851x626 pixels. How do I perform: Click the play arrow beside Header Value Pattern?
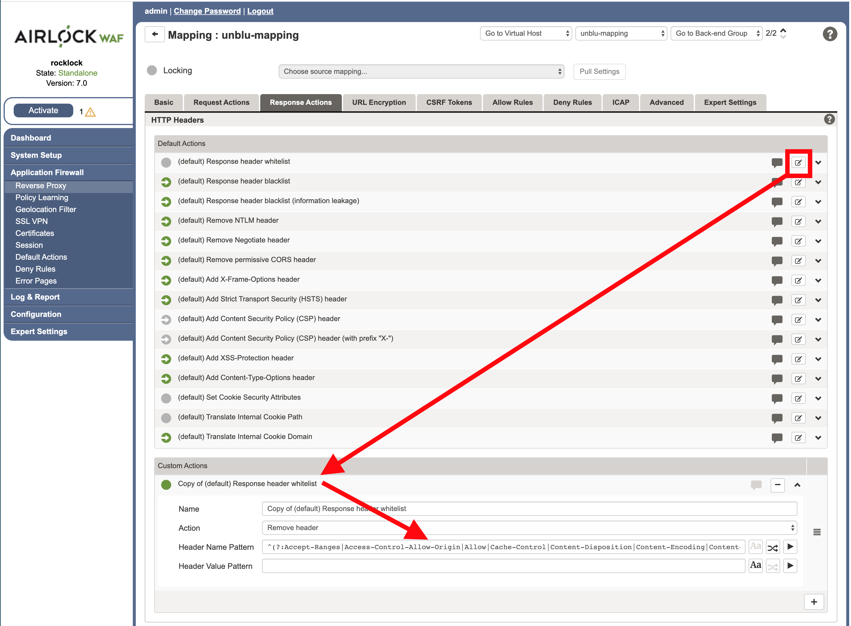[x=790, y=566]
